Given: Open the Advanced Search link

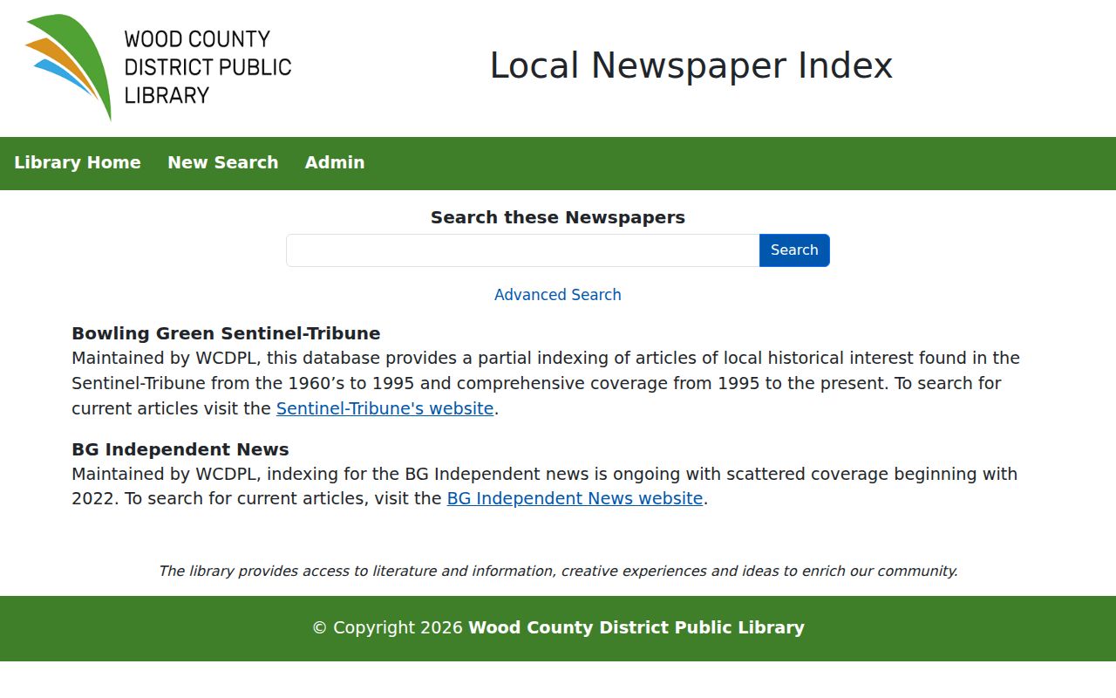Looking at the screenshot, I should click(558, 295).
